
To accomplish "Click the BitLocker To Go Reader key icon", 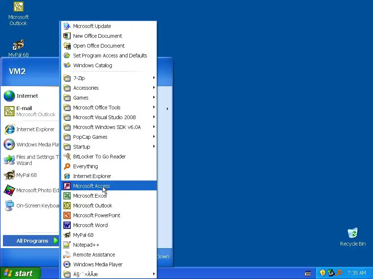I will (x=67, y=157).
